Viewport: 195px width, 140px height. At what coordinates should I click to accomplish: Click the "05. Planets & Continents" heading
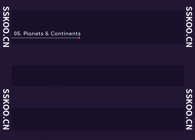pyautogui.click(x=47, y=34)
